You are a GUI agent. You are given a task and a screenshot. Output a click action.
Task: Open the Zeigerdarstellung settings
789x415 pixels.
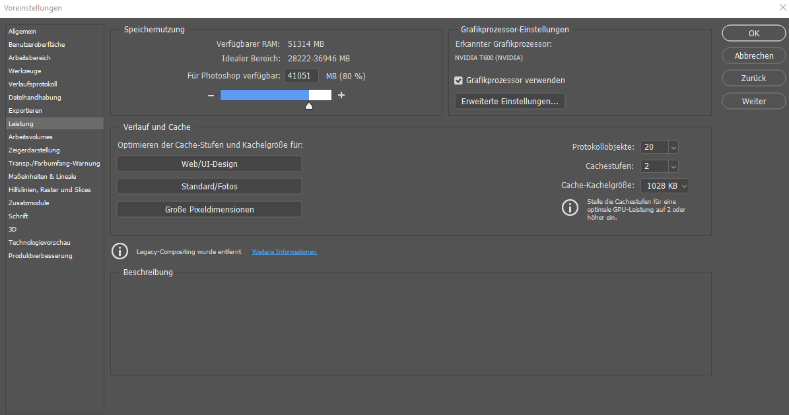tap(54, 150)
